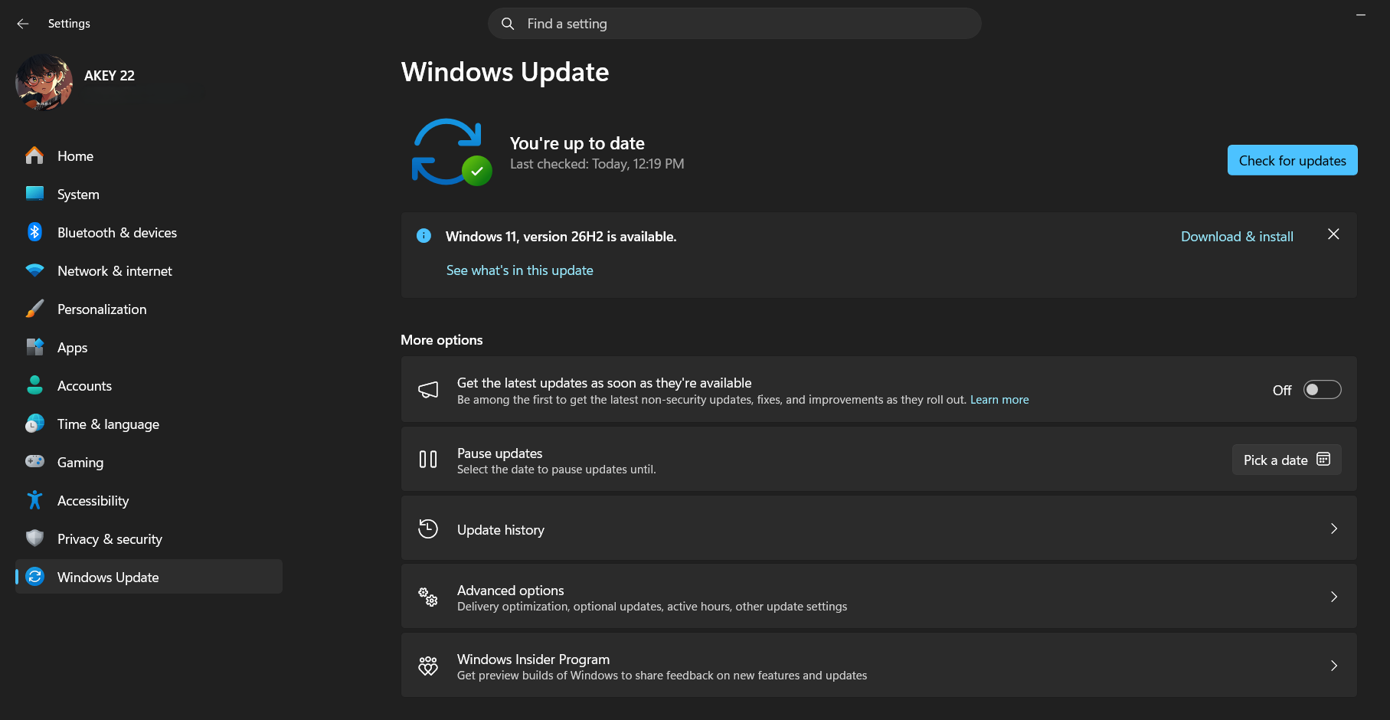The width and height of the screenshot is (1390, 720).
Task: Open Accounts settings page
Action: (149, 385)
